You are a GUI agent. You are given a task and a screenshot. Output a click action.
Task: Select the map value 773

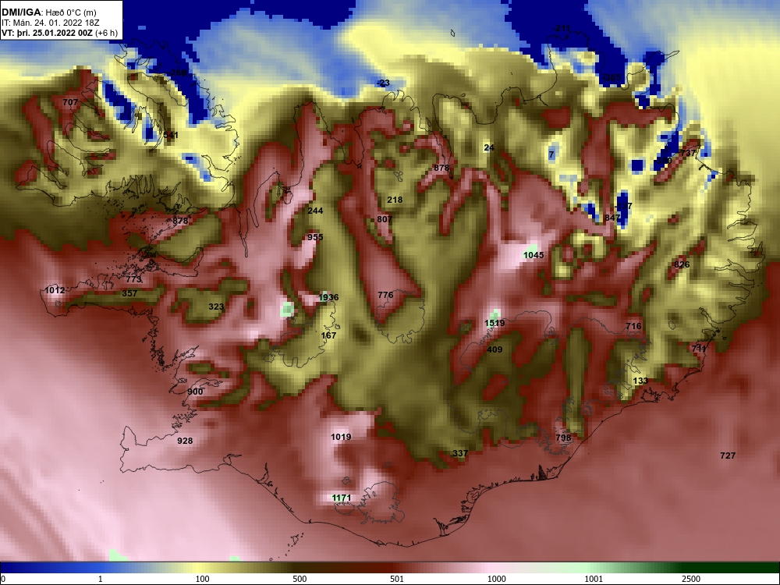(134, 279)
